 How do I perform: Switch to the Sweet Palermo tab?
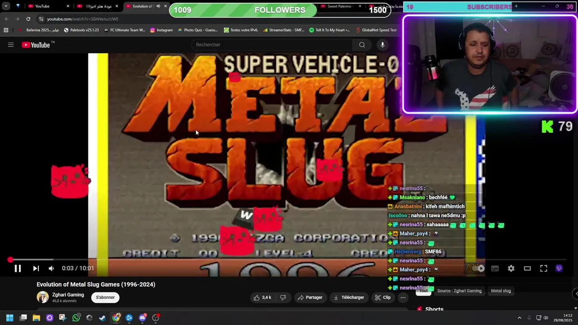[x=342, y=6]
